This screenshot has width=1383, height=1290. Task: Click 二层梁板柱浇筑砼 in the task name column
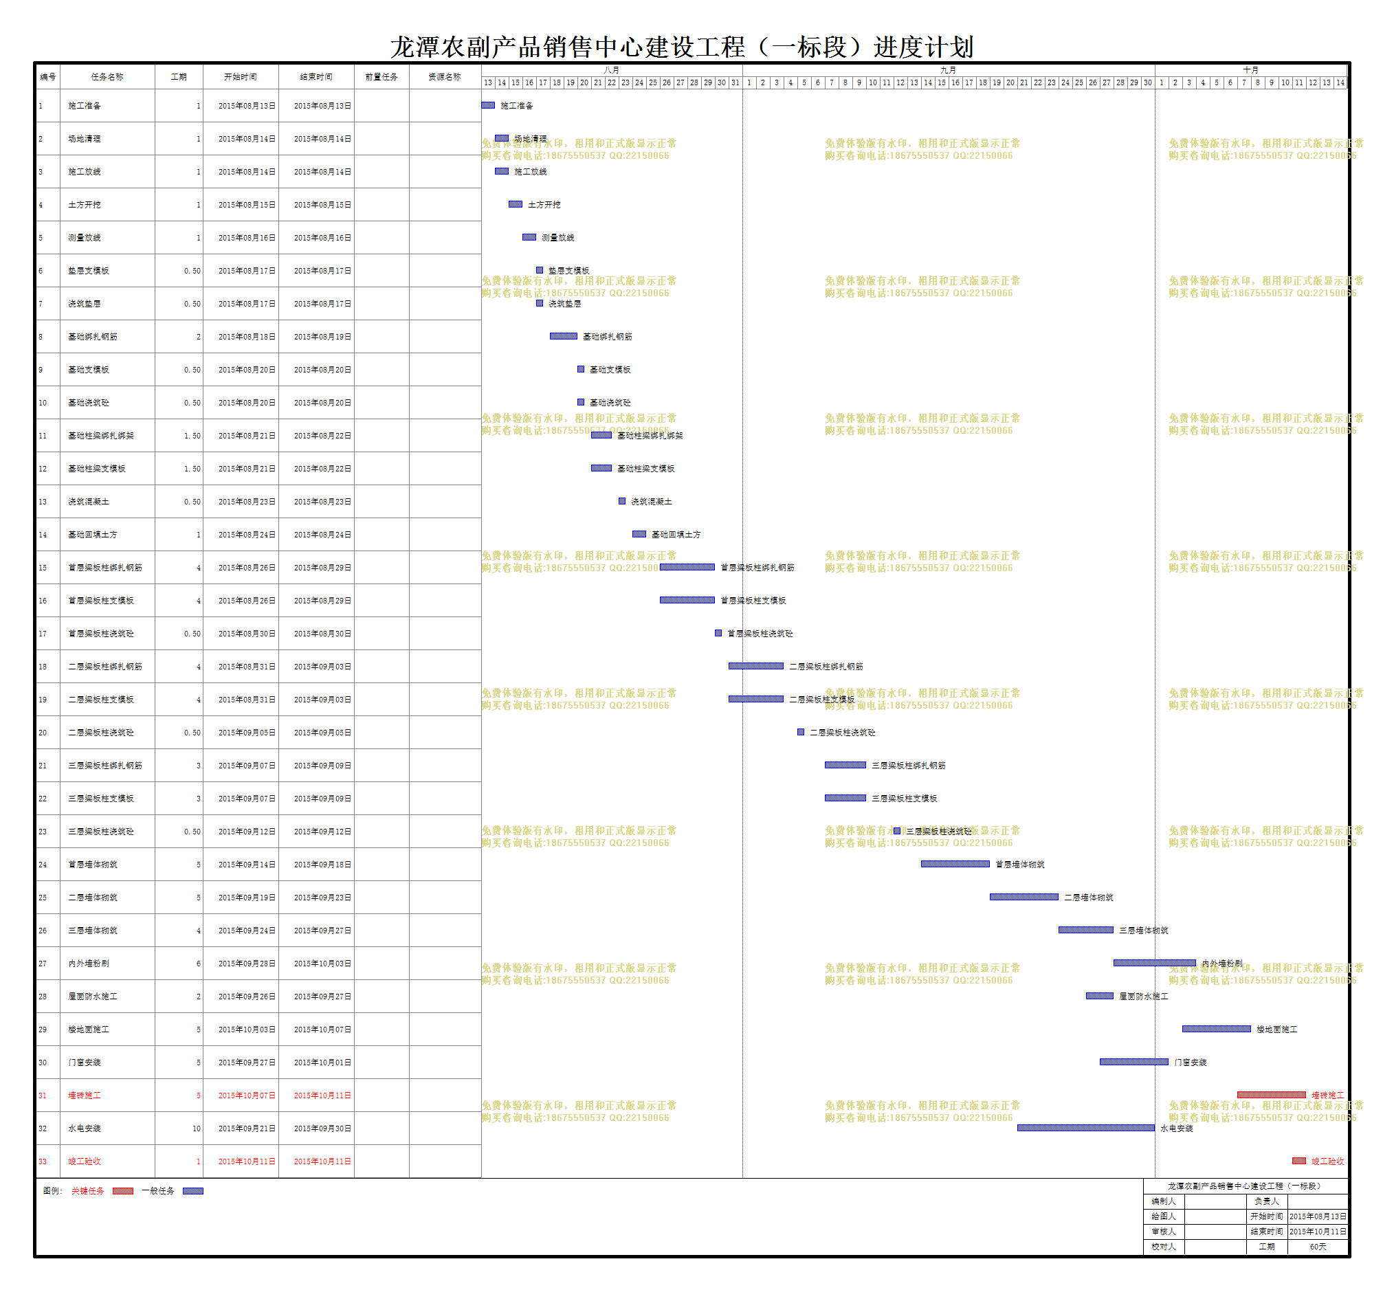101,733
